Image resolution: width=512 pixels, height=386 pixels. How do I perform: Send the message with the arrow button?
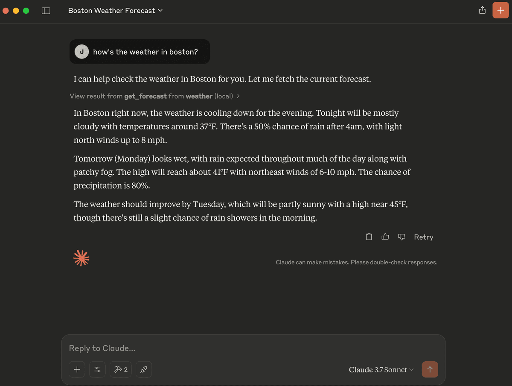(430, 369)
